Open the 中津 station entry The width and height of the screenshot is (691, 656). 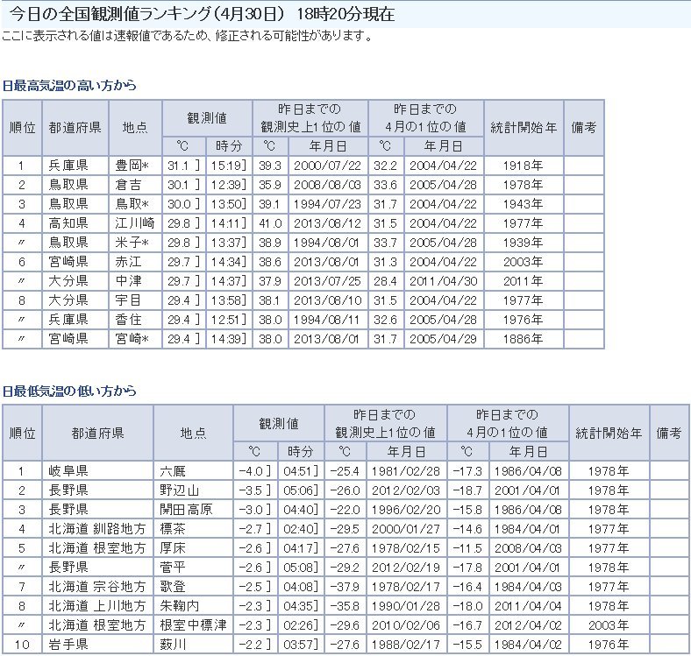(x=129, y=281)
